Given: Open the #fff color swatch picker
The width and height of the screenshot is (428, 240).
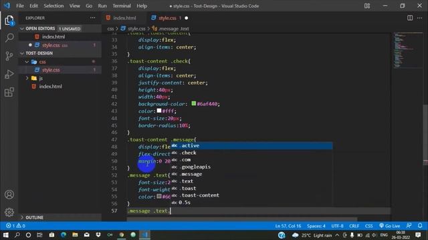Looking at the screenshot, I should click(x=159, y=111).
